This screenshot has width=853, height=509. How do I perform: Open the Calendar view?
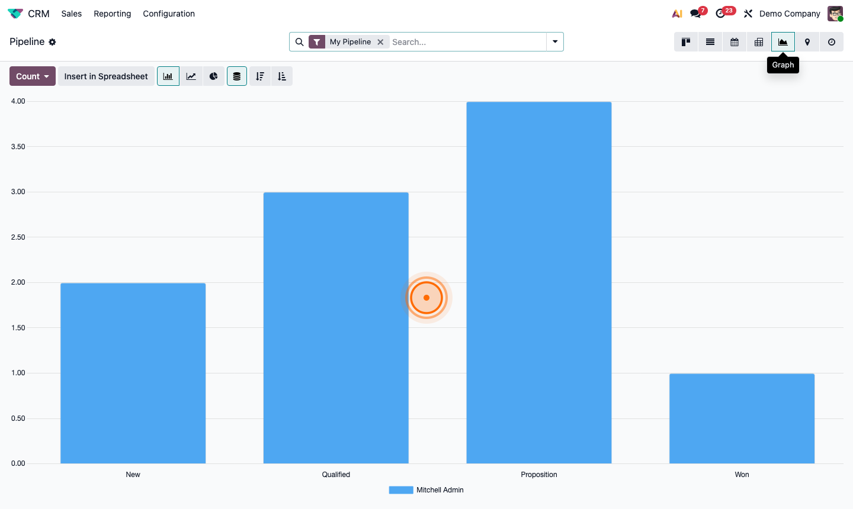tap(735, 41)
